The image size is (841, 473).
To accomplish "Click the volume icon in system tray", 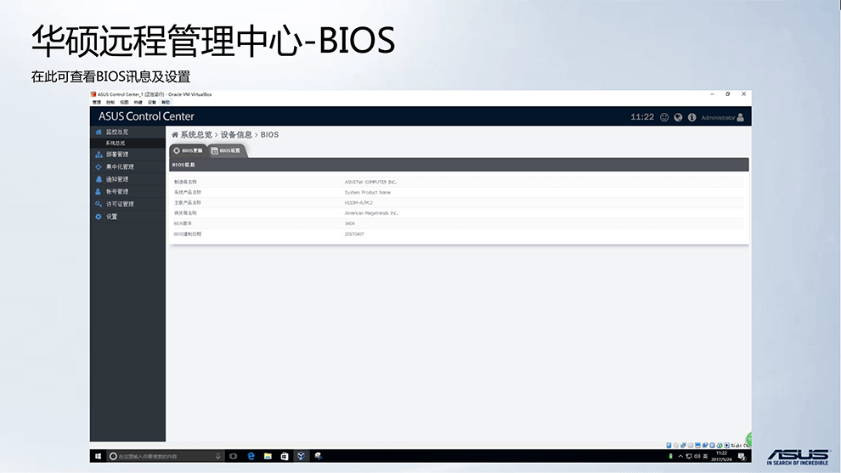I will pos(697,456).
